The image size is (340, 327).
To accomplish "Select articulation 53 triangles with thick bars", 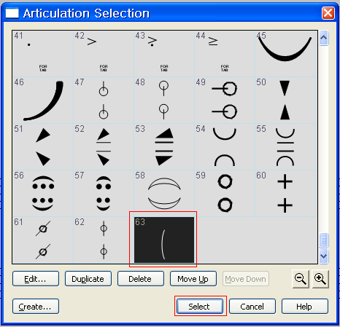I will [x=164, y=147].
